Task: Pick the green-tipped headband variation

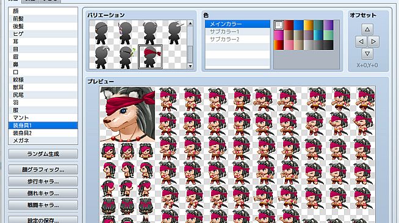Action: pos(126,57)
